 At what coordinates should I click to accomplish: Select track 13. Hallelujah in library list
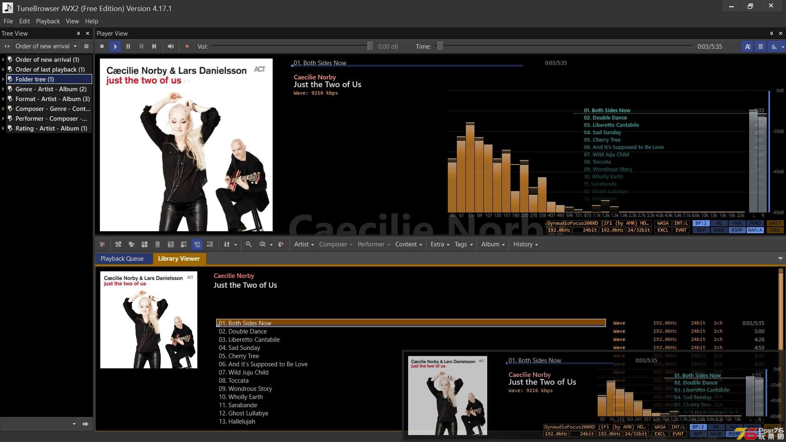[x=411, y=422]
